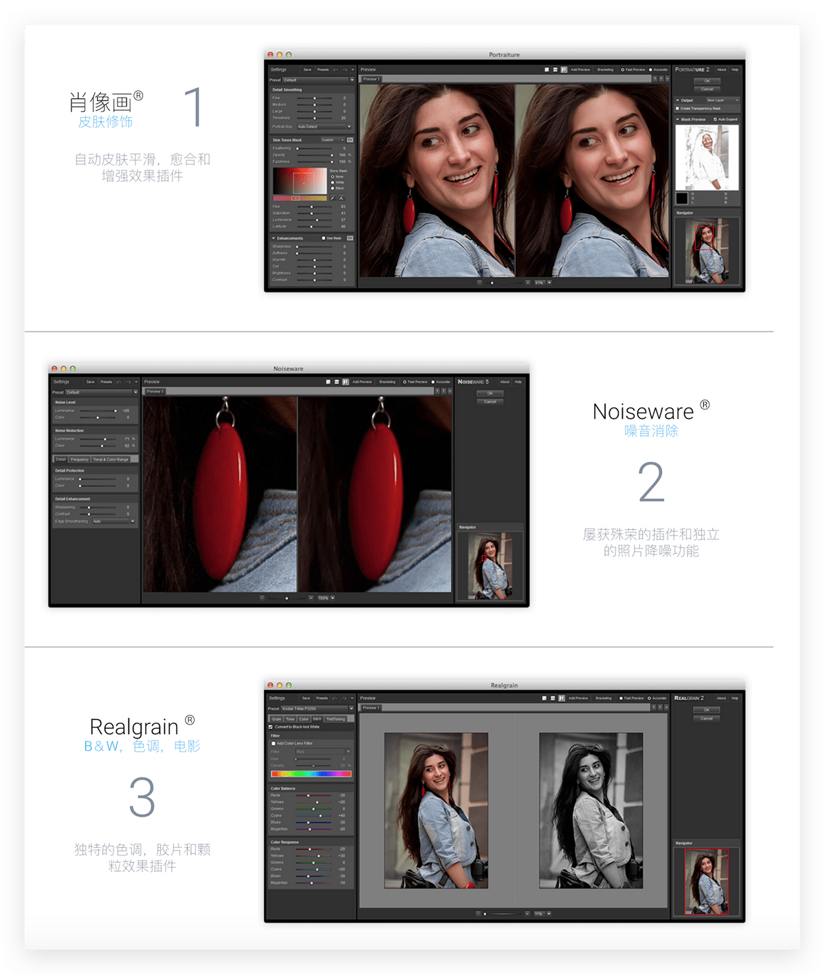Select horizontal split view icon in Portraiture
The height and width of the screenshot is (975, 825).
[555, 69]
